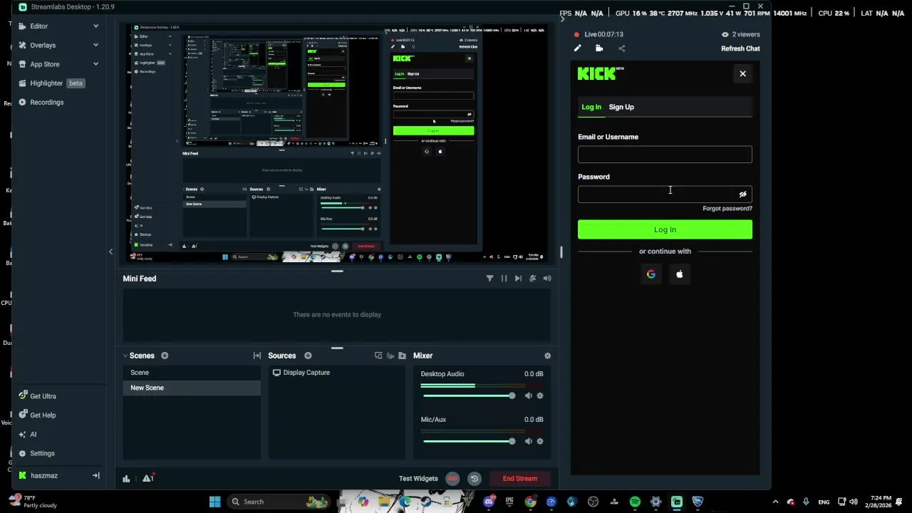Click End Stream button
Screen dimensions: 912x513
[520, 479]
